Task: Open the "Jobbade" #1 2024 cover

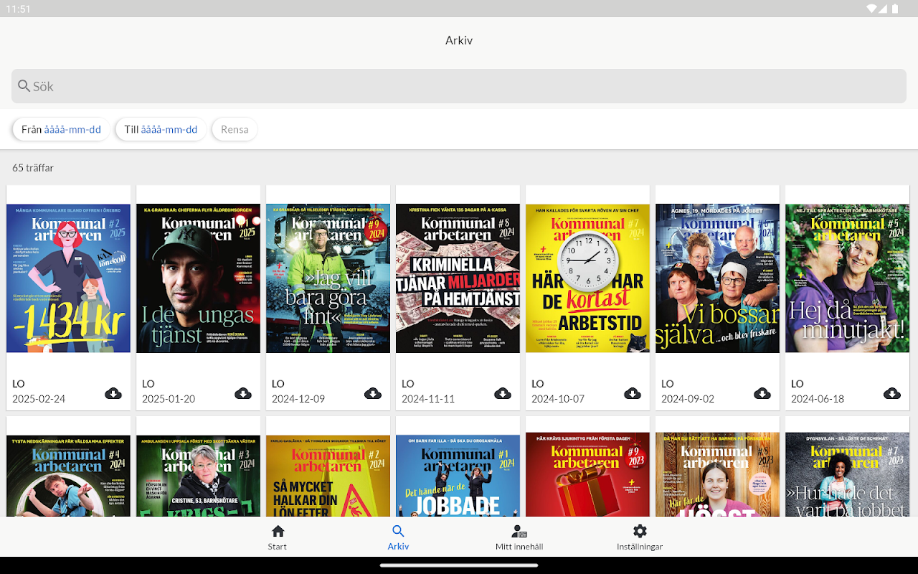Action: 458,475
